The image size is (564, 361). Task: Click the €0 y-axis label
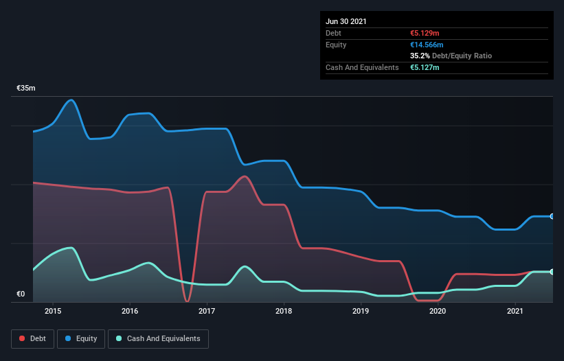21,294
